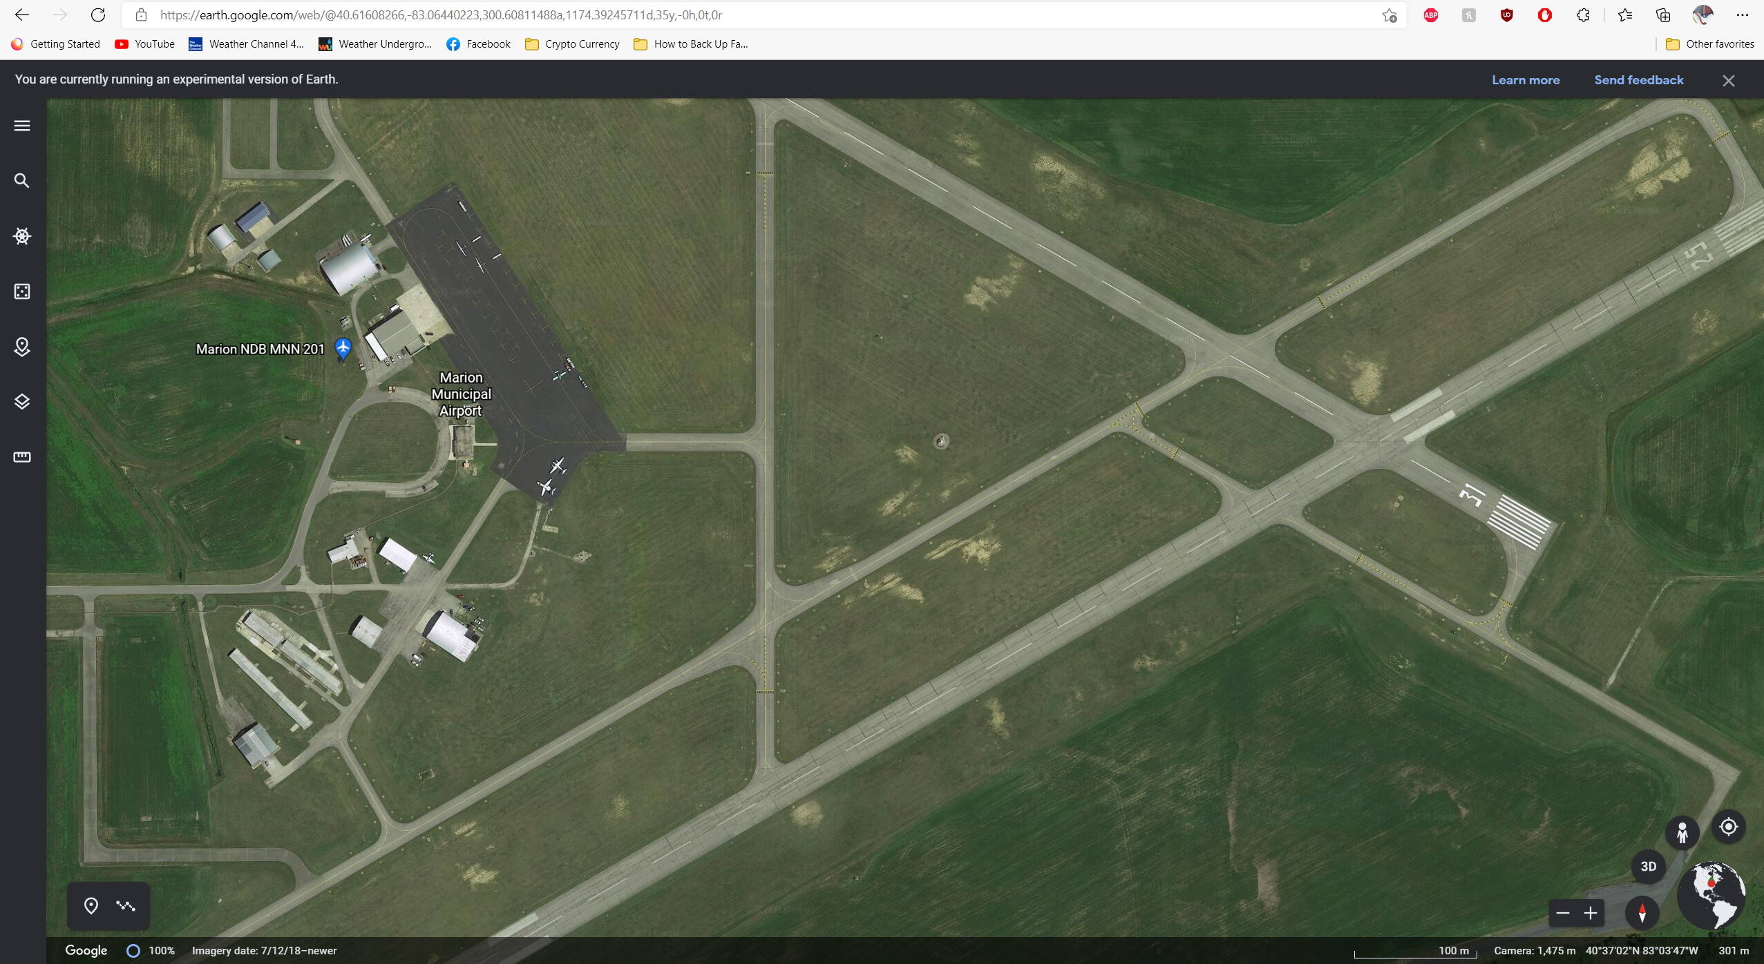
Task: Add a placemark with bottom pin tool
Action: point(91,905)
